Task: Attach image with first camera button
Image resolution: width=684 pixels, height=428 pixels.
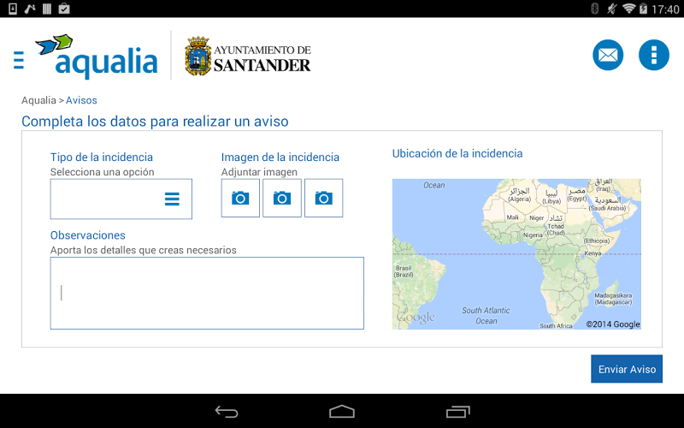Action: click(240, 198)
